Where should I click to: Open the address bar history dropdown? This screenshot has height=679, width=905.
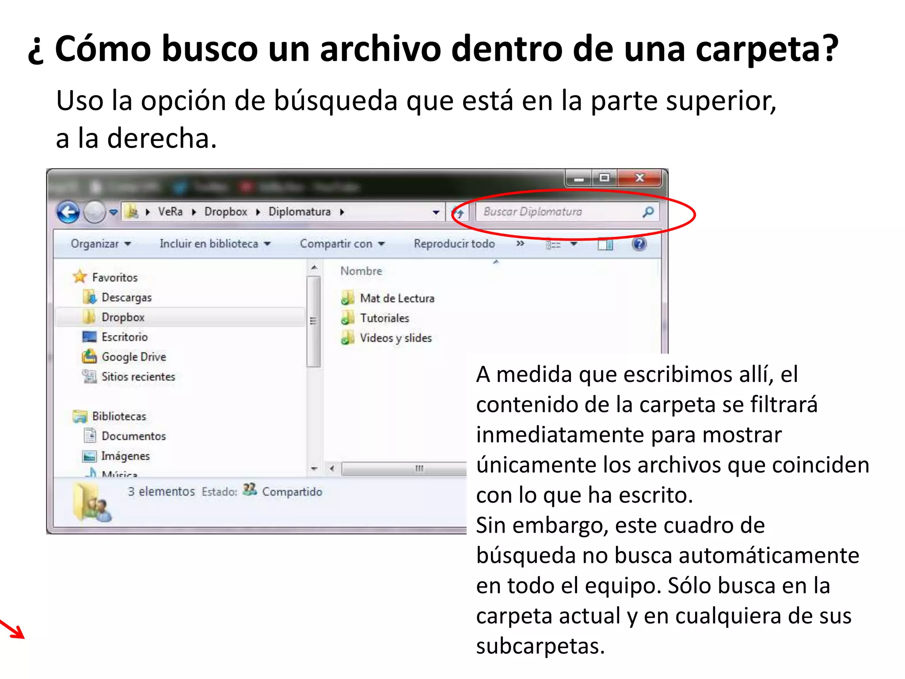point(436,213)
